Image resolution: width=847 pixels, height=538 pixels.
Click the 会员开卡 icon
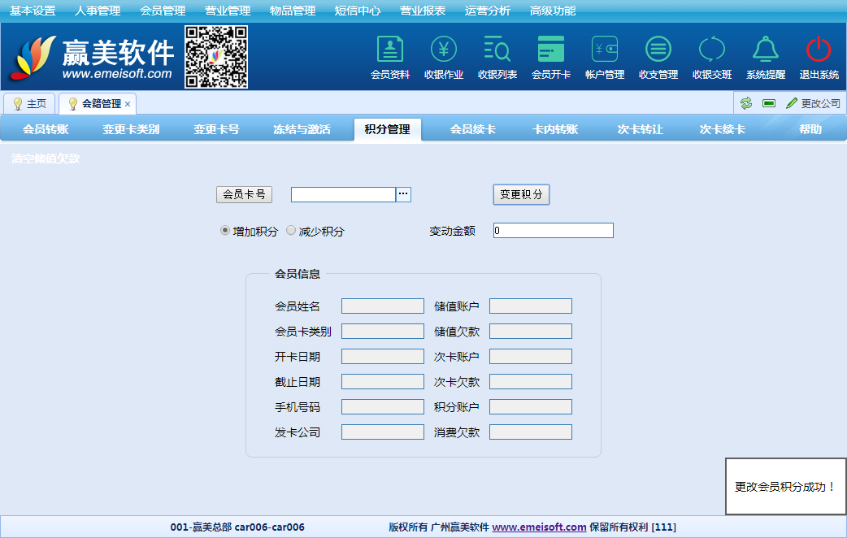pyautogui.click(x=551, y=57)
